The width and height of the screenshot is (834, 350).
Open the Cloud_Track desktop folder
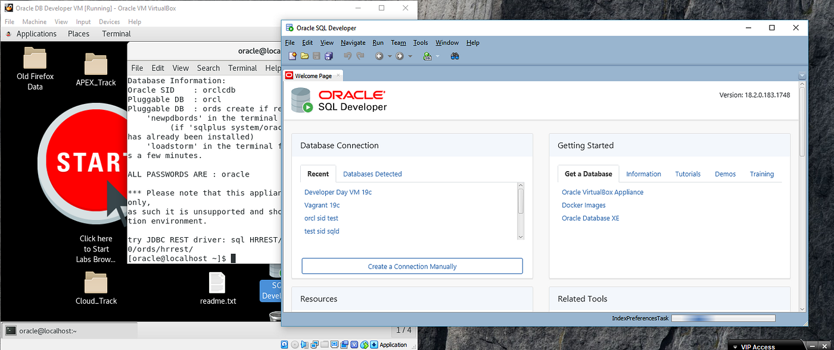pyautogui.click(x=96, y=288)
